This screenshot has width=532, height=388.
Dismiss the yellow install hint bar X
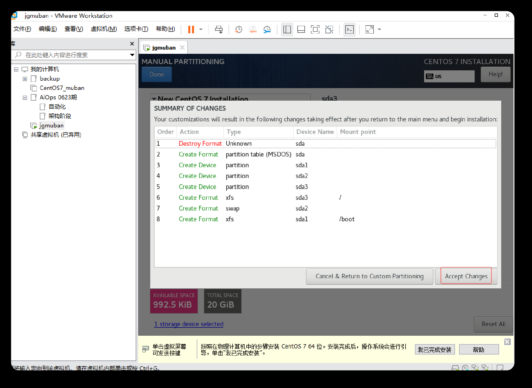[x=507, y=342]
